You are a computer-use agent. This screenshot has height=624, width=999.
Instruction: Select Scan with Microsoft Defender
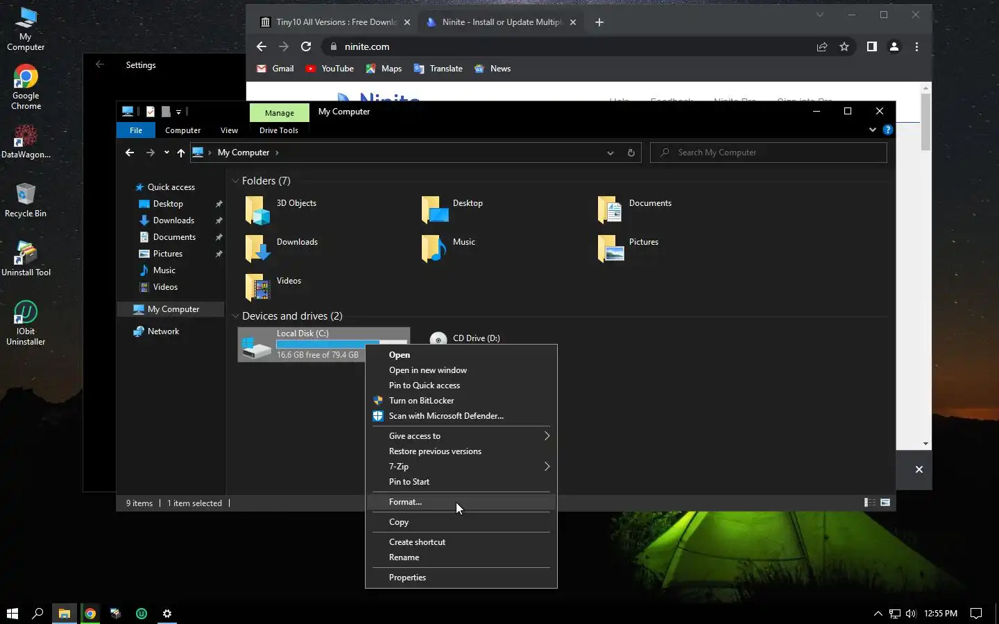point(461,416)
